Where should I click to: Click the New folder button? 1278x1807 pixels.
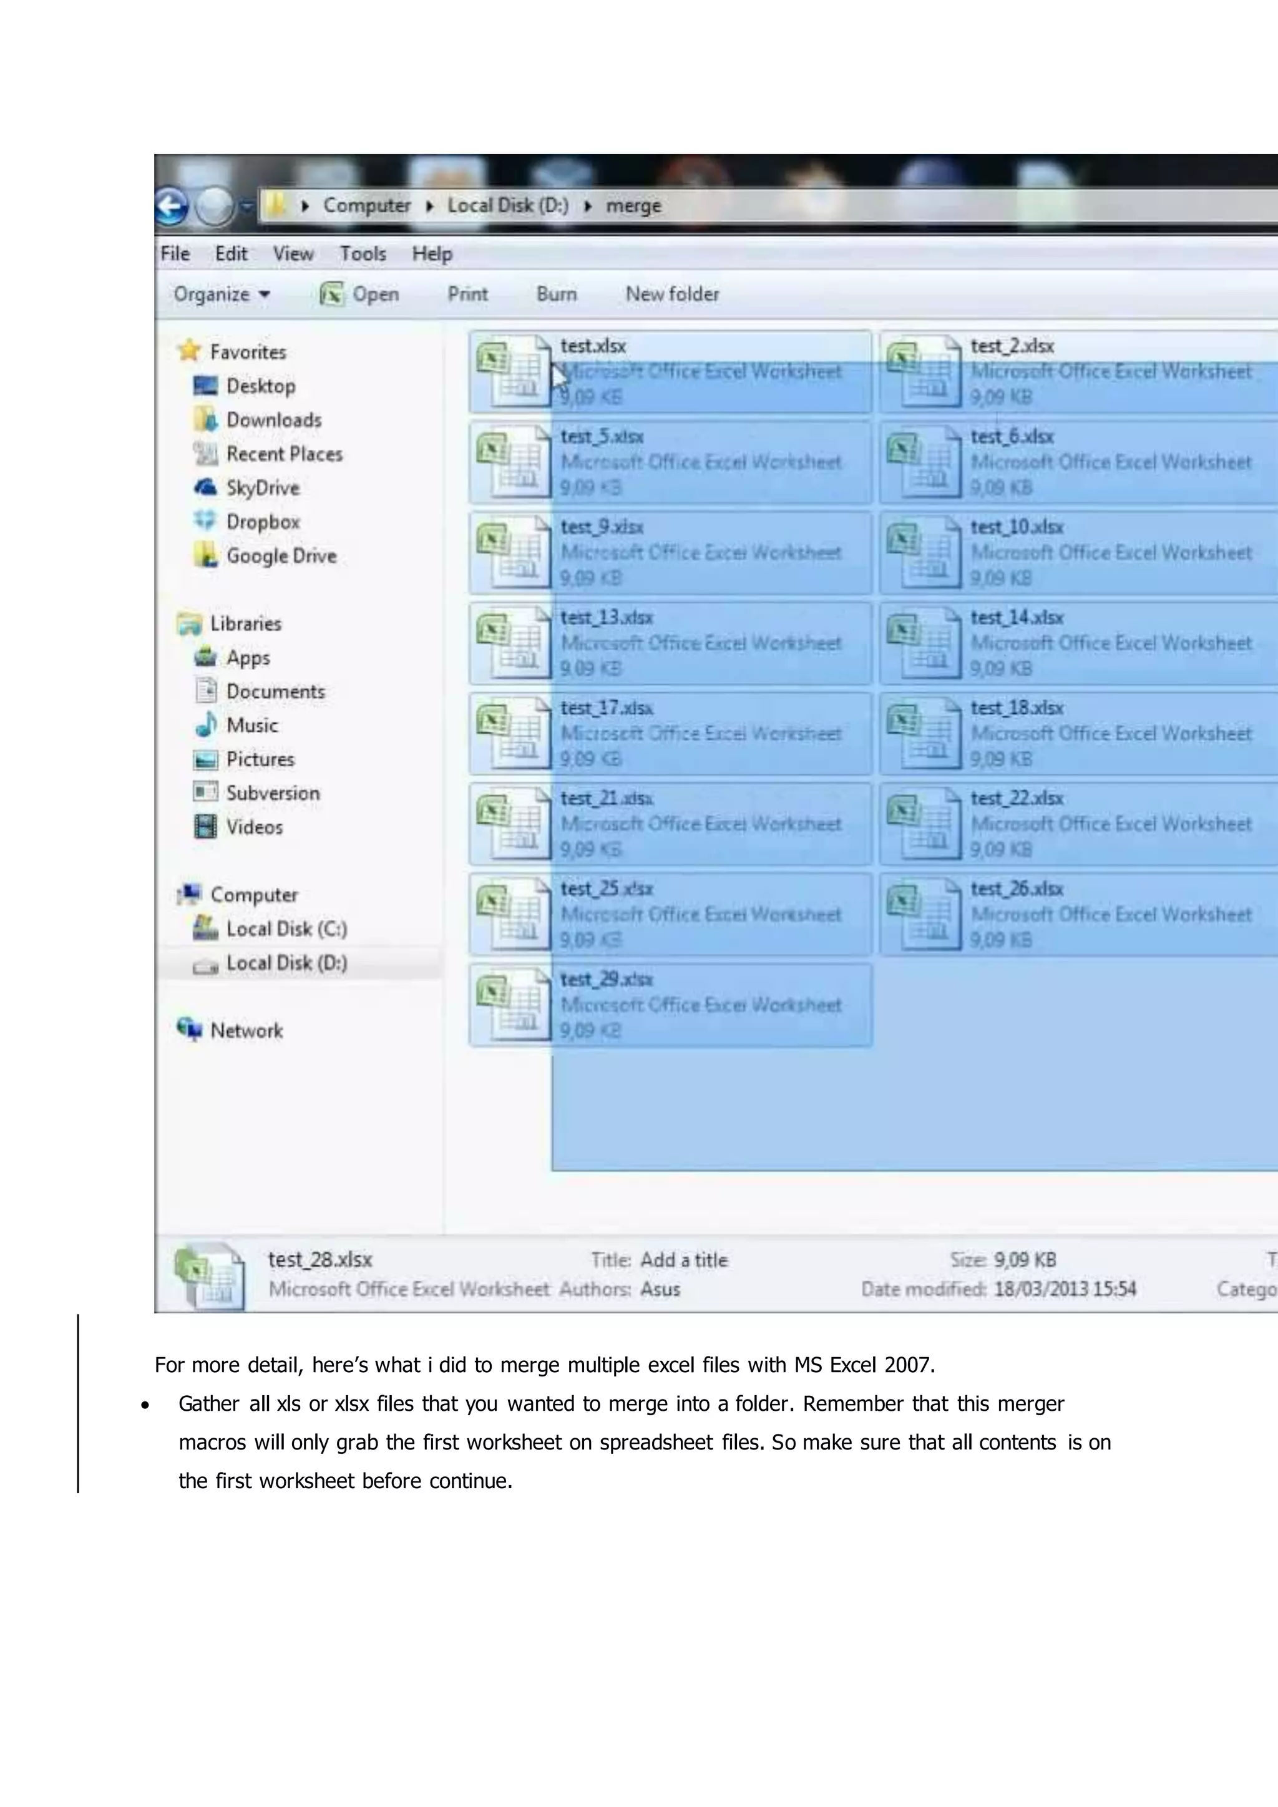[671, 295]
